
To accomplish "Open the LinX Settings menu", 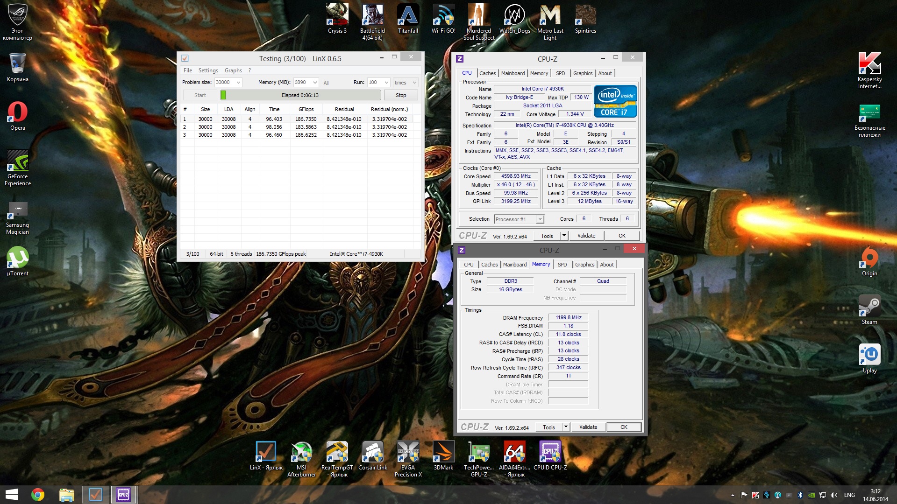I will point(208,70).
